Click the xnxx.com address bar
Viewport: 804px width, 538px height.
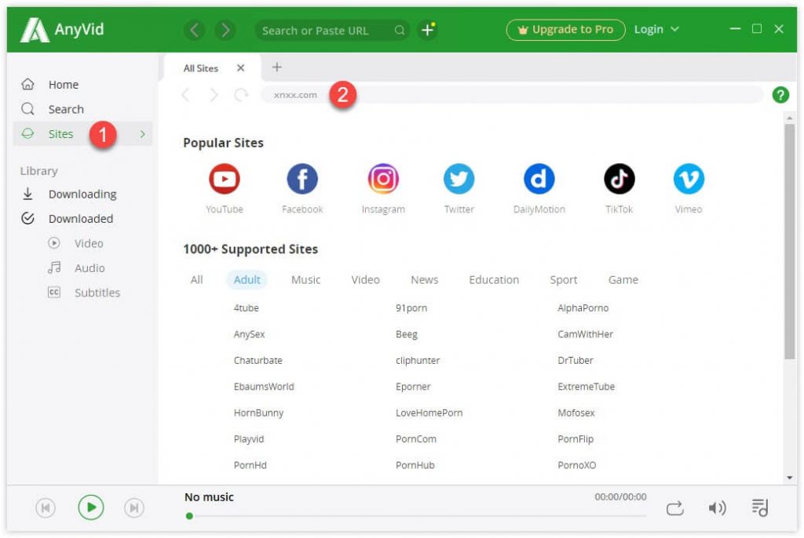511,95
